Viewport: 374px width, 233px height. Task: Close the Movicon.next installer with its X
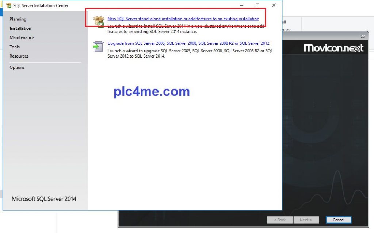(x=363, y=36)
